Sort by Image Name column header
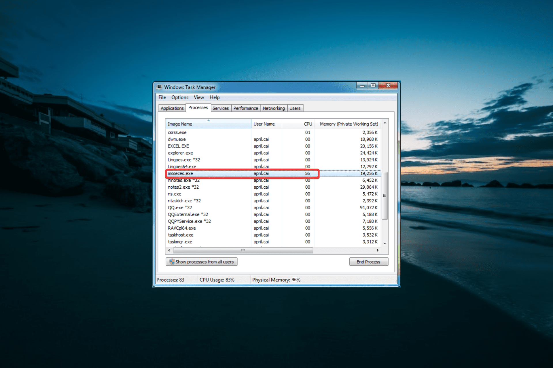 click(x=180, y=124)
